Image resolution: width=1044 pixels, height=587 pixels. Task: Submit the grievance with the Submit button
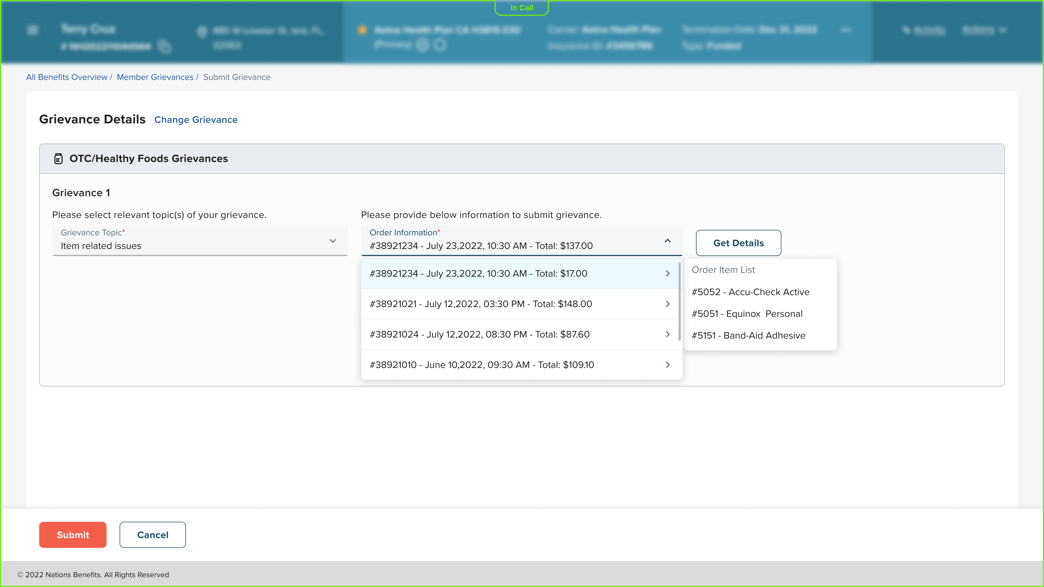coord(73,535)
